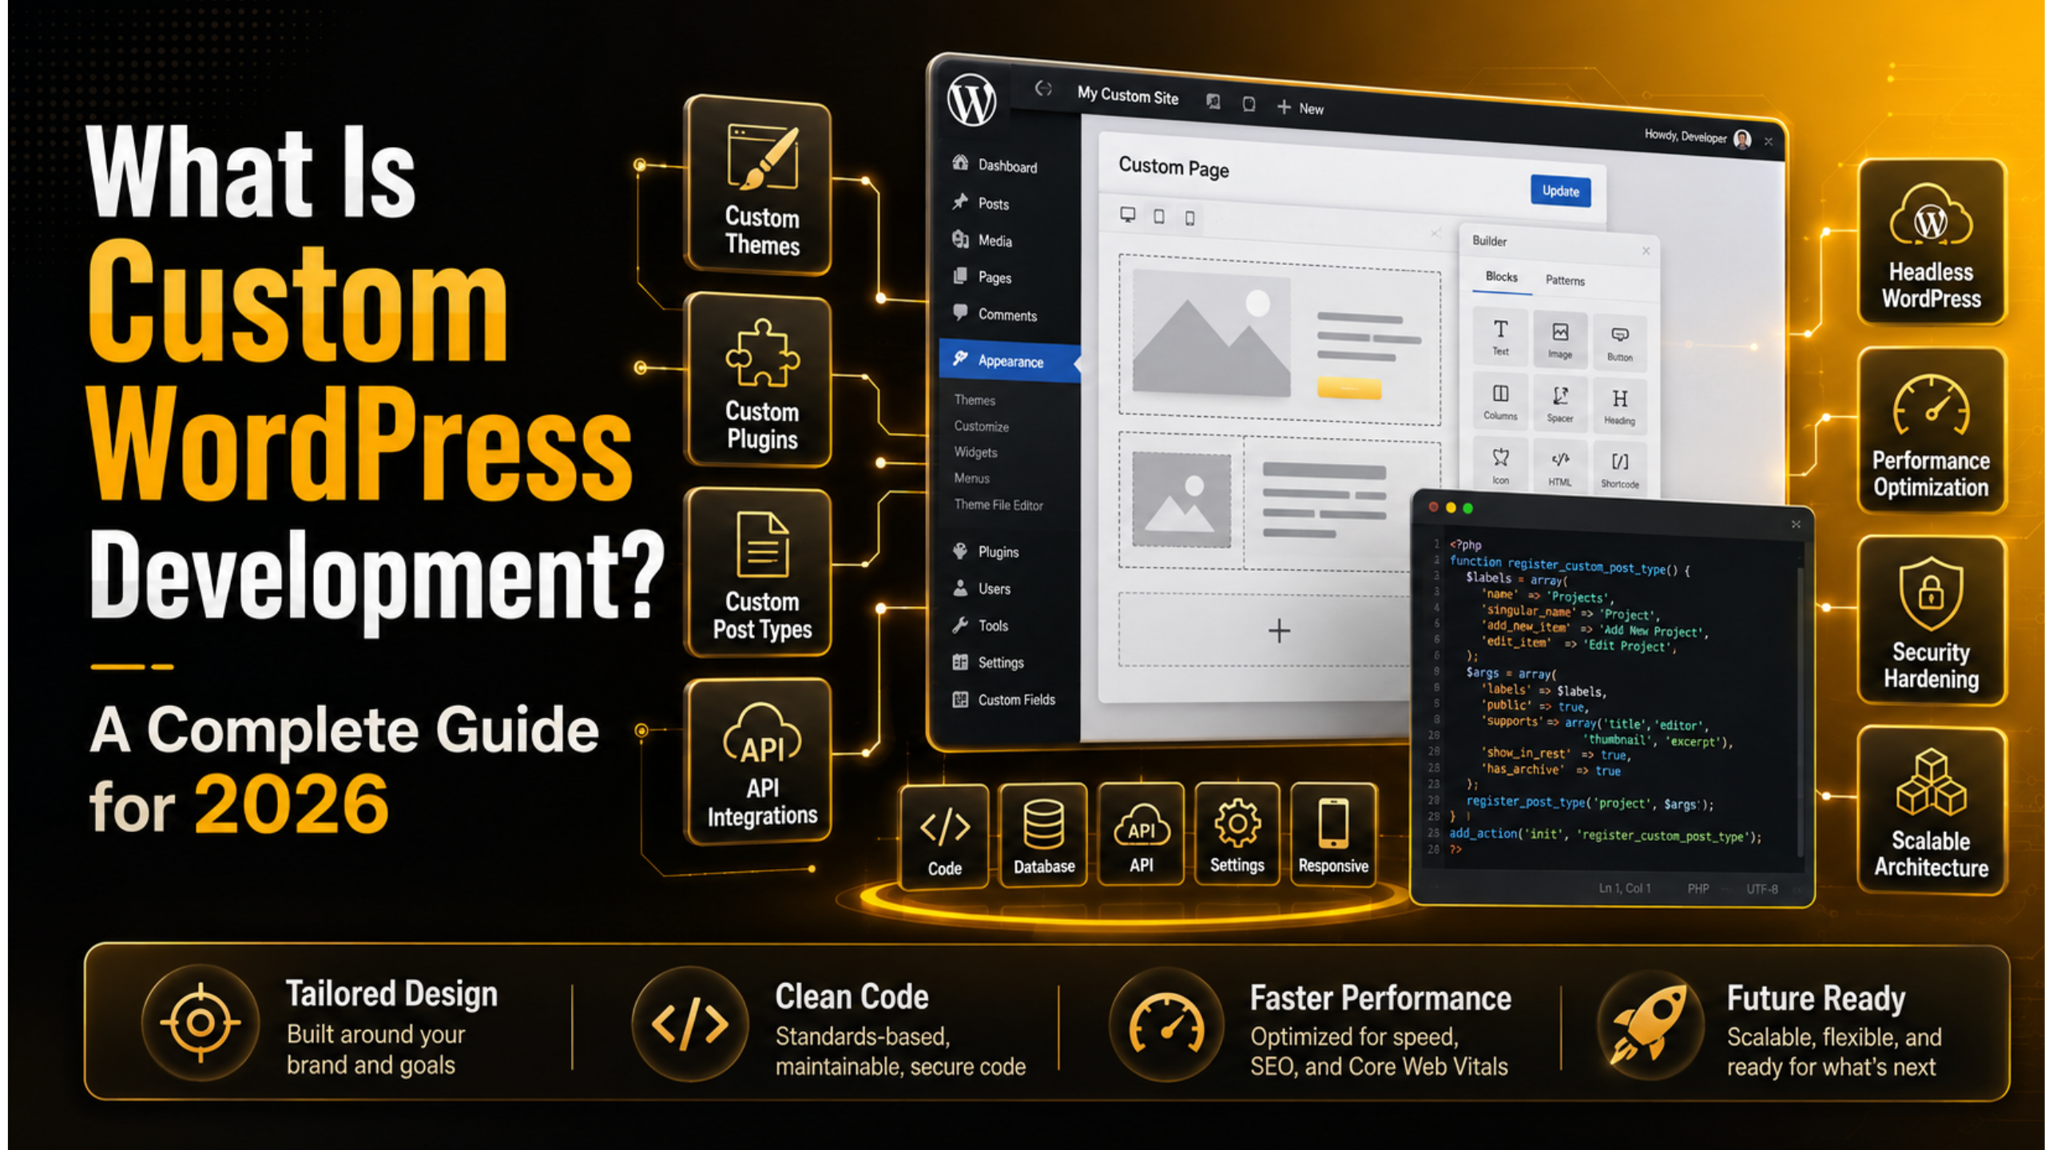Open the Dashboard menu item
2045x1150 pixels.
(995, 165)
